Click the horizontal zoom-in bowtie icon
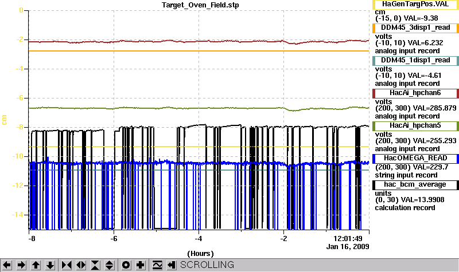Image resolution: width=459 pixels, height=272 pixels. tap(67, 265)
